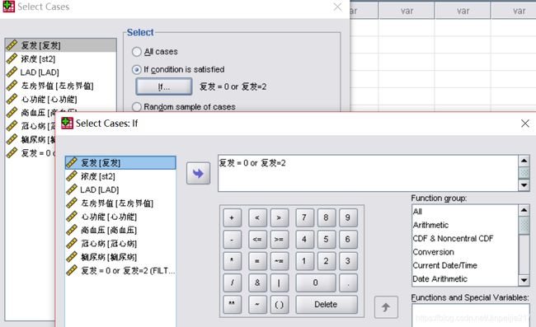
Task: Click the up arrow insert-function button
Action: [x=386, y=307]
